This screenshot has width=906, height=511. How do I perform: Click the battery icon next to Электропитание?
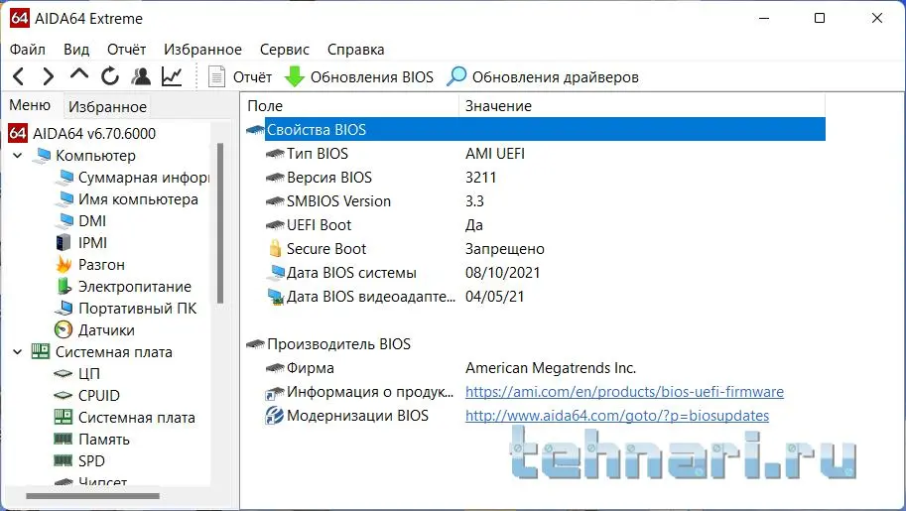point(64,286)
